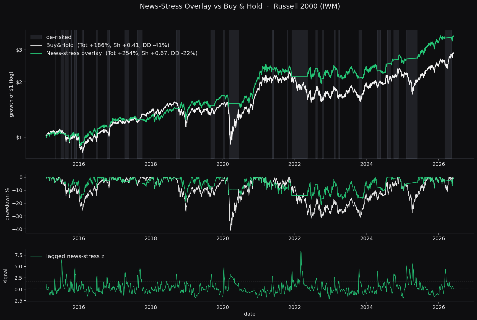Screen dimensions: 477x320
Task: Click the 2026 tick label in the signal panel
Action: (439, 307)
